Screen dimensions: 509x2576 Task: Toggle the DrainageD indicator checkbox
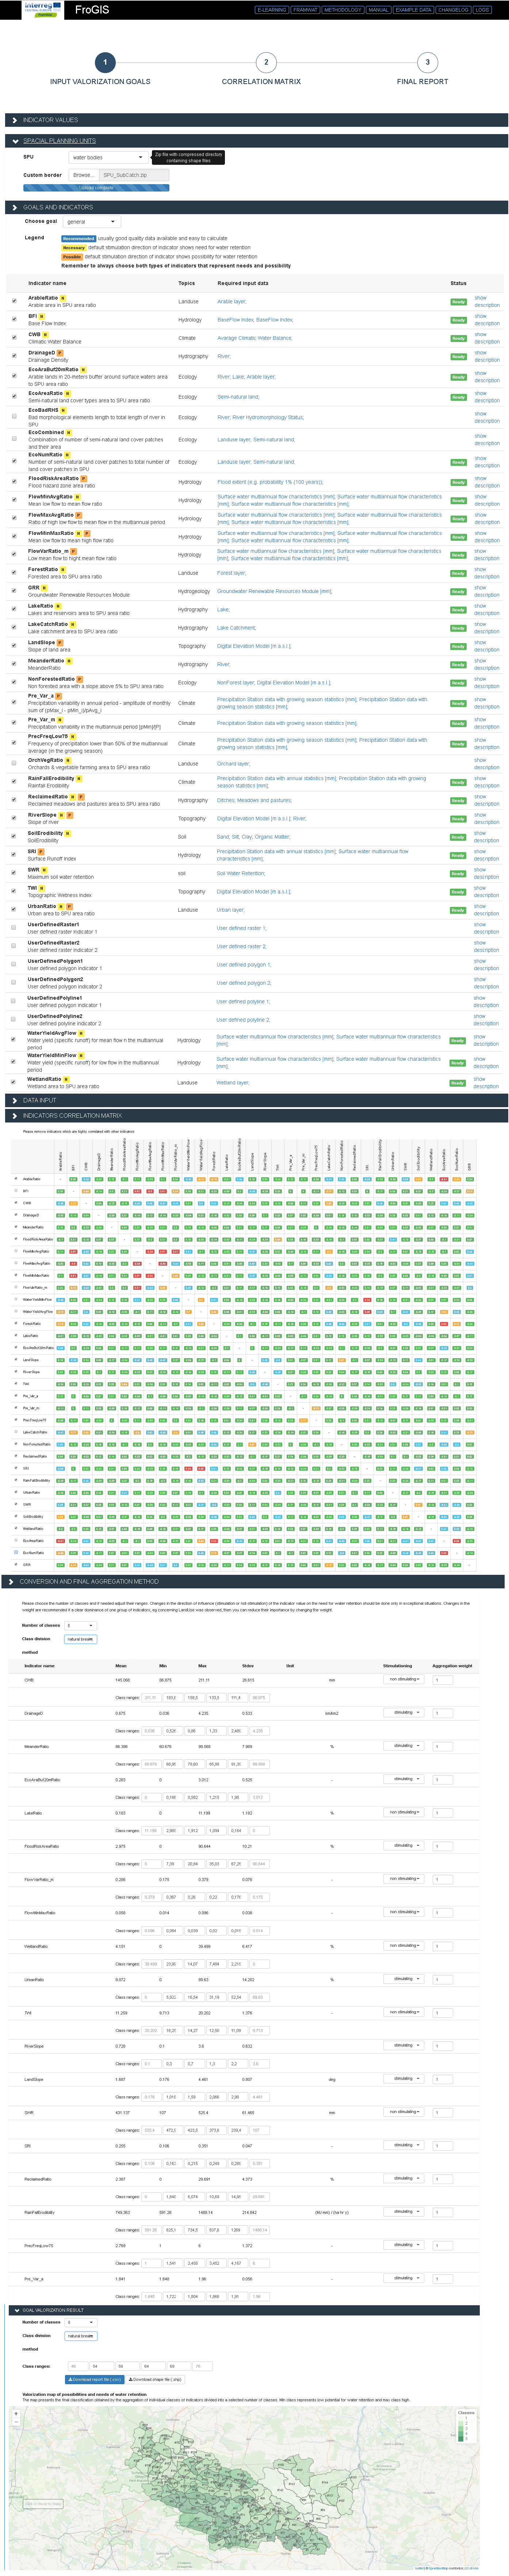(x=14, y=355)
